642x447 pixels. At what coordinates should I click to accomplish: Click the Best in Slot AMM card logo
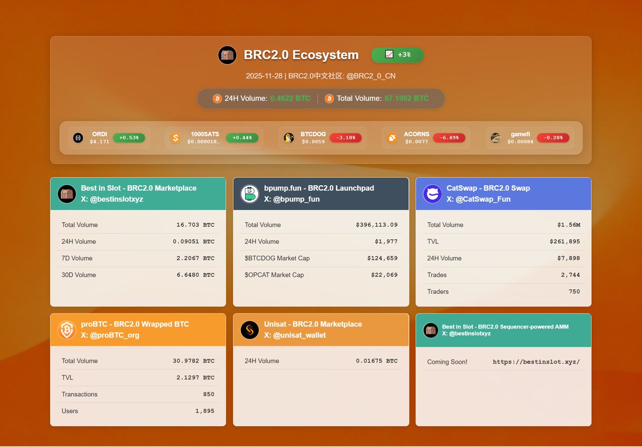pos(431,330)
